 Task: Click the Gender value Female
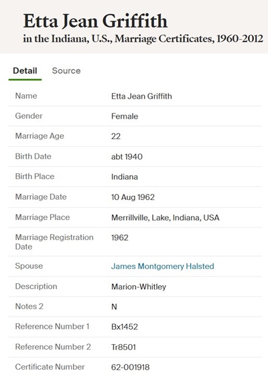(125, 116)
